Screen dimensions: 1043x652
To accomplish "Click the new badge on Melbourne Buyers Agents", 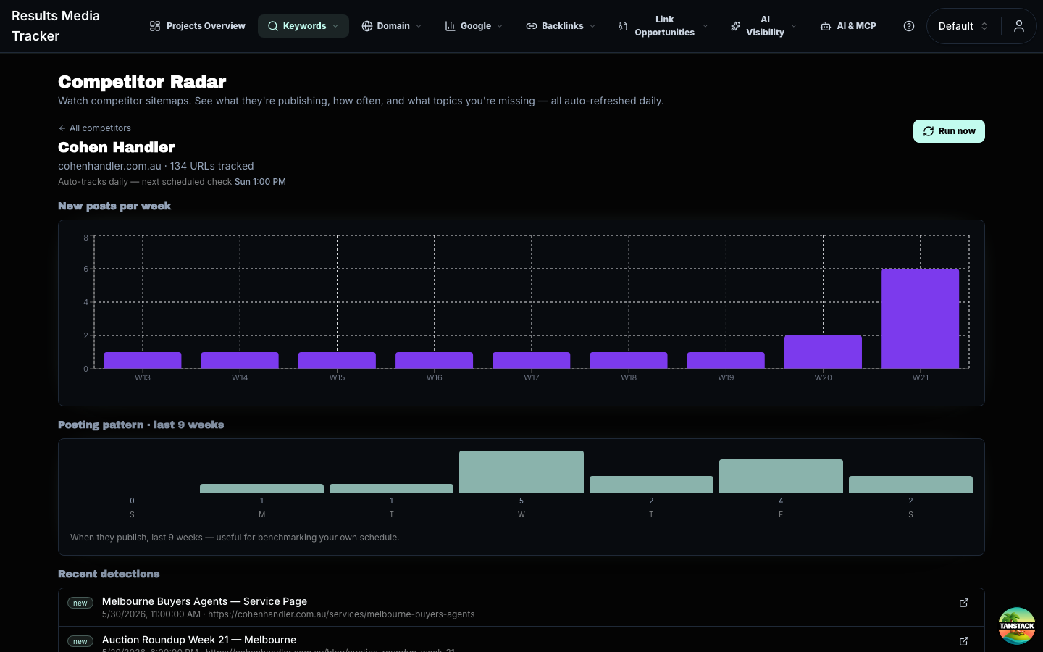I will click(80, 603).
